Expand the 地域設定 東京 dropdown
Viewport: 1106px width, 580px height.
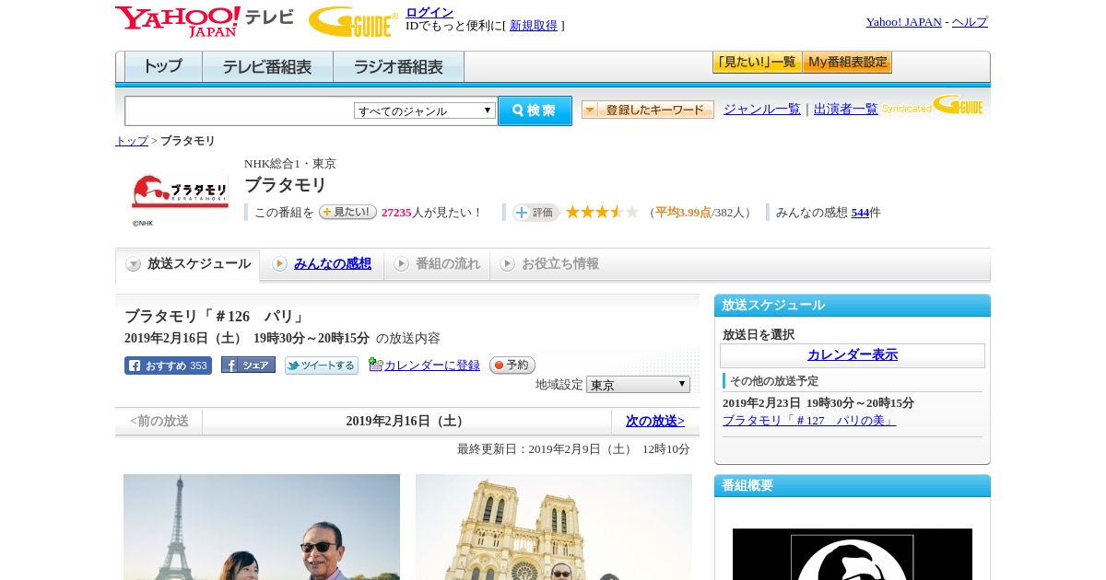point(638,385)
